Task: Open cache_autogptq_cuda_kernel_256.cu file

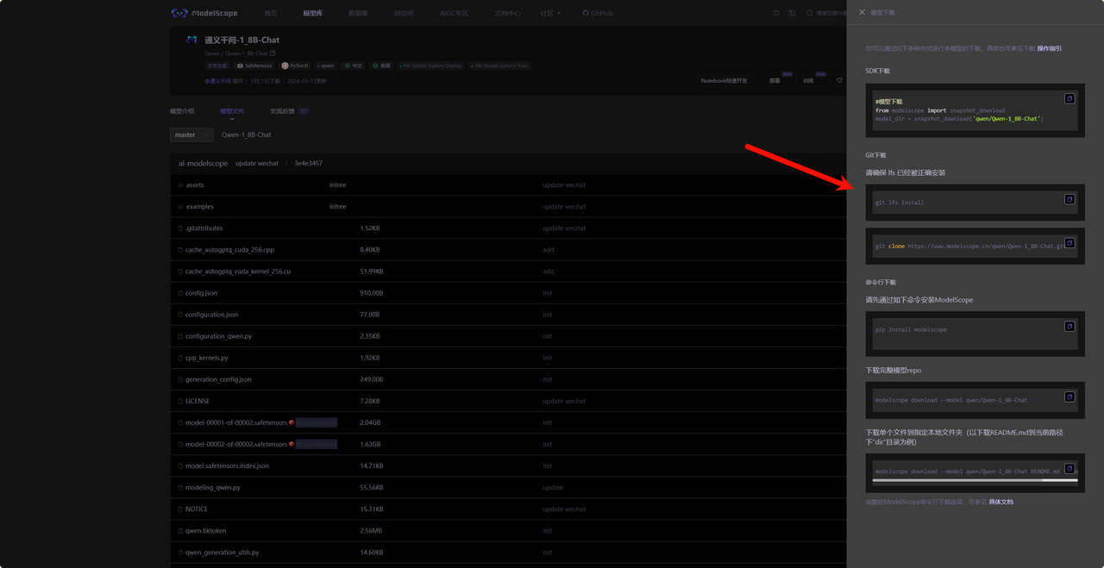Action: click(238, 272)
